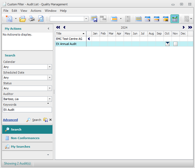195x168 pixels.
Task: Go to previous year with single left arrow
Action: pos(64,27)
